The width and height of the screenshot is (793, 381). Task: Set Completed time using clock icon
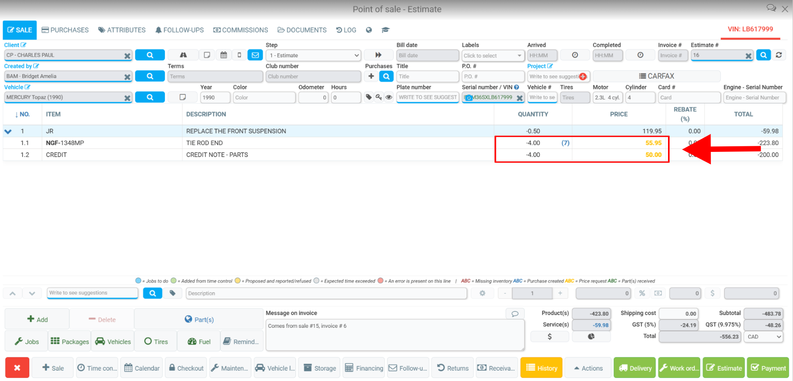pyautogui.click(x=640, y=55)
